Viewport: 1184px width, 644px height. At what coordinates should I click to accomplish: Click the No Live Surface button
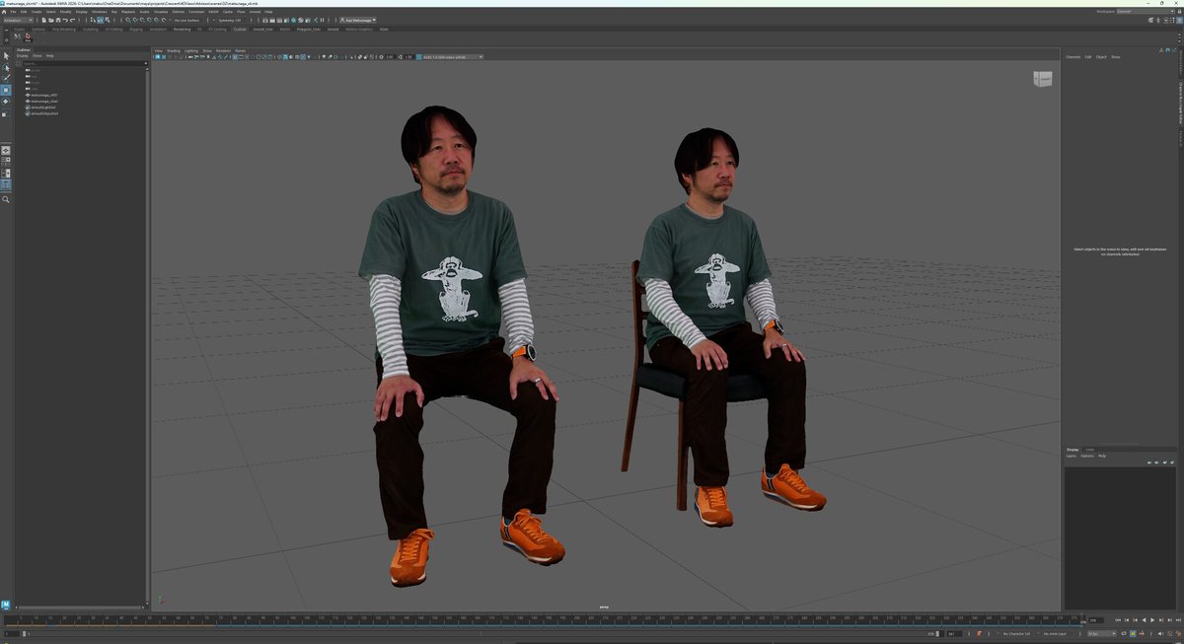185,19
